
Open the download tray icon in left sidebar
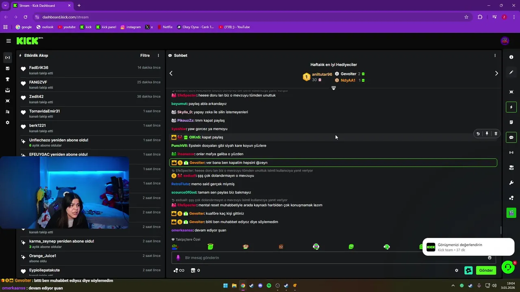pyautogui.click(x=7, y=90)
